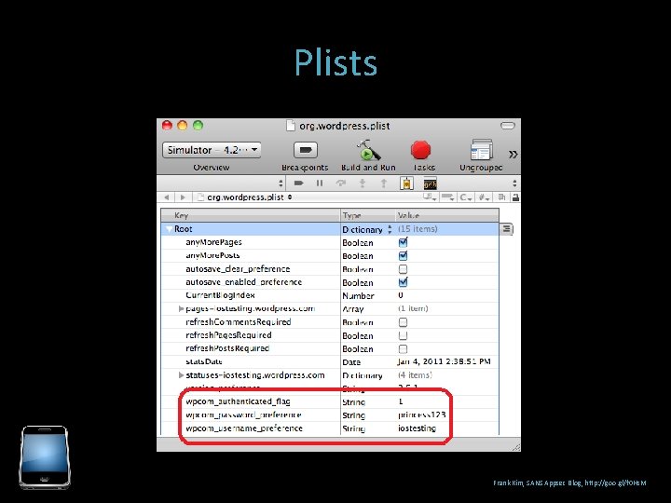Check the refreshPagesRequired checkbox

pos(403,335)
